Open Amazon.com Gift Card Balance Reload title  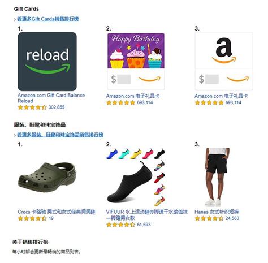(51, 98)
